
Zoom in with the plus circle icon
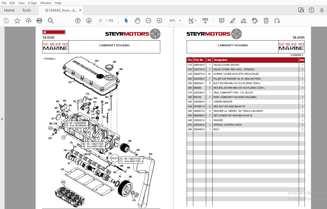coord(159,21)
